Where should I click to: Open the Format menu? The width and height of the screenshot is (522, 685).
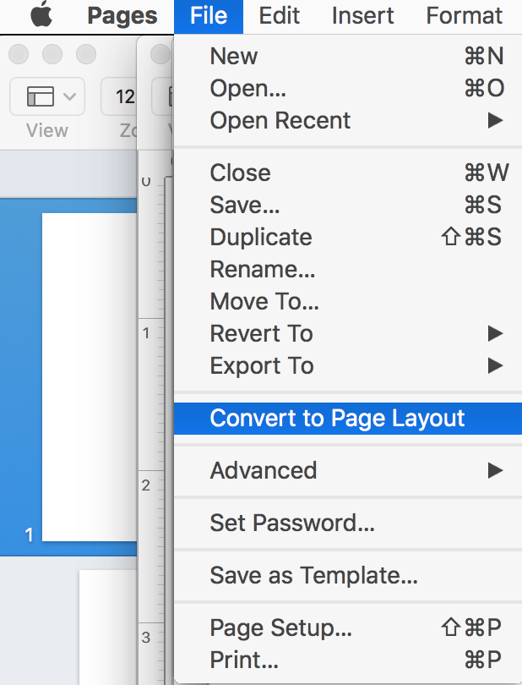click(x=464, y=15)
